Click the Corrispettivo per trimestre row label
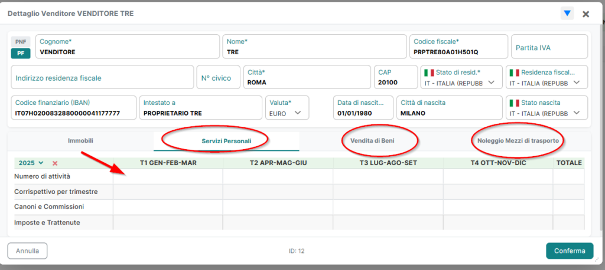 56,192
